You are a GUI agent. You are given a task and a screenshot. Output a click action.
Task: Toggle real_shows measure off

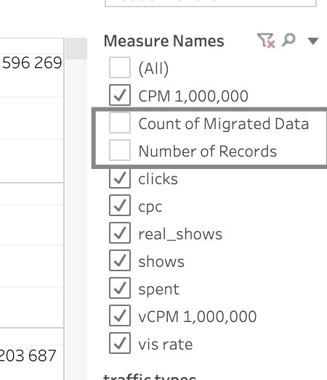[120, 233]
